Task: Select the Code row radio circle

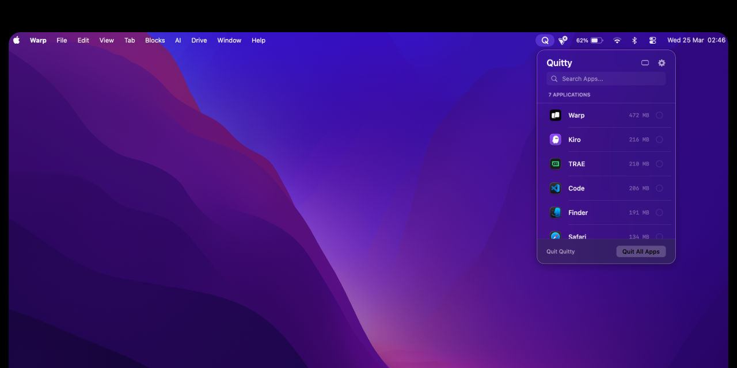Action: tap(659, 188)
